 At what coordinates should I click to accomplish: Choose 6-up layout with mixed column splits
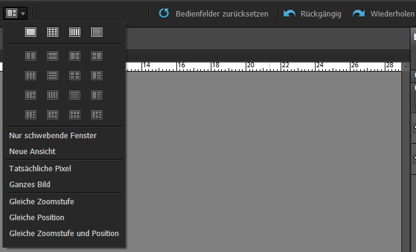pyautogui.click(x=97, y=115)
